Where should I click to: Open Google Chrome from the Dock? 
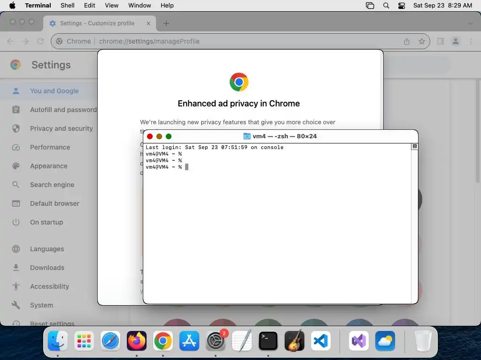tap(163, 341)
